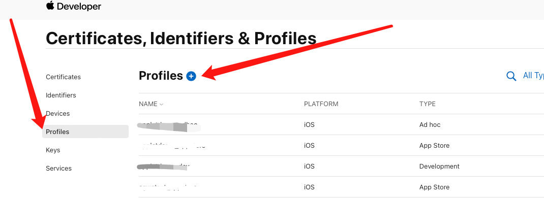Click Certificates, Identifiers & Profiles title
The height and width of the screenshot is (198, 544).
181,38
